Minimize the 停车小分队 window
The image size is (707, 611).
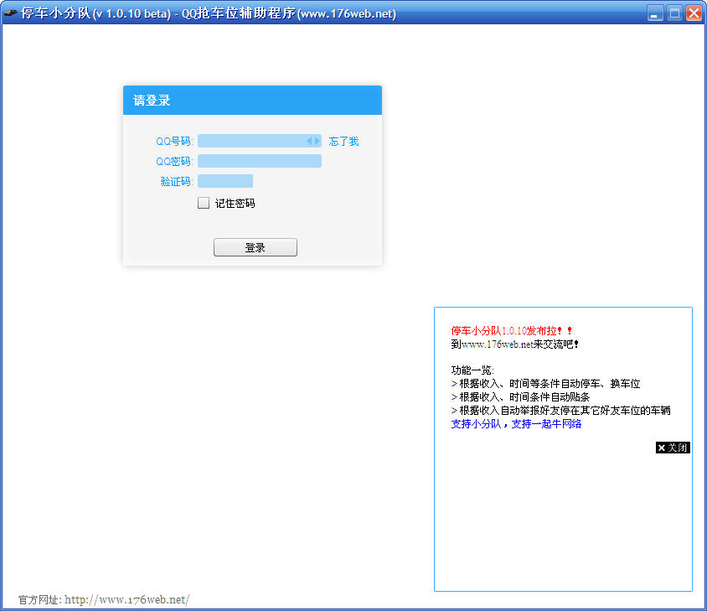pos(655,13)
